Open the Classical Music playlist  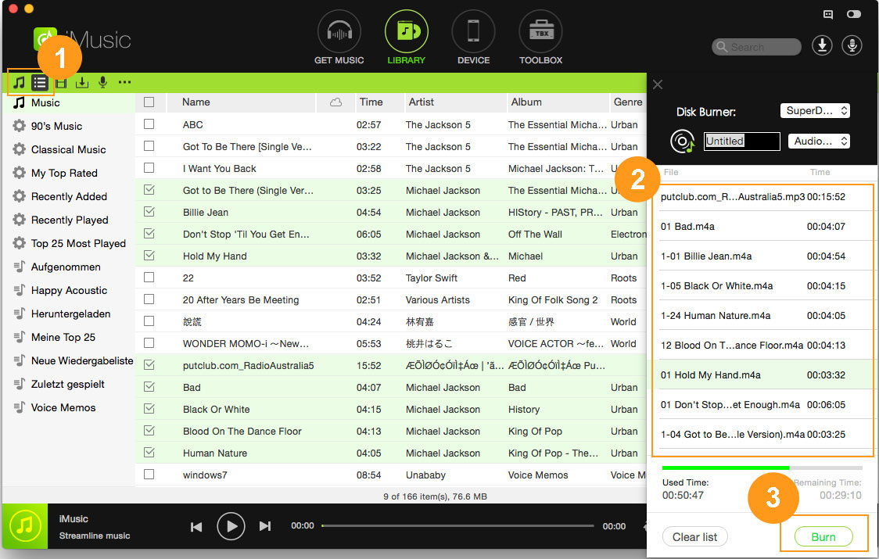(68, 149)
